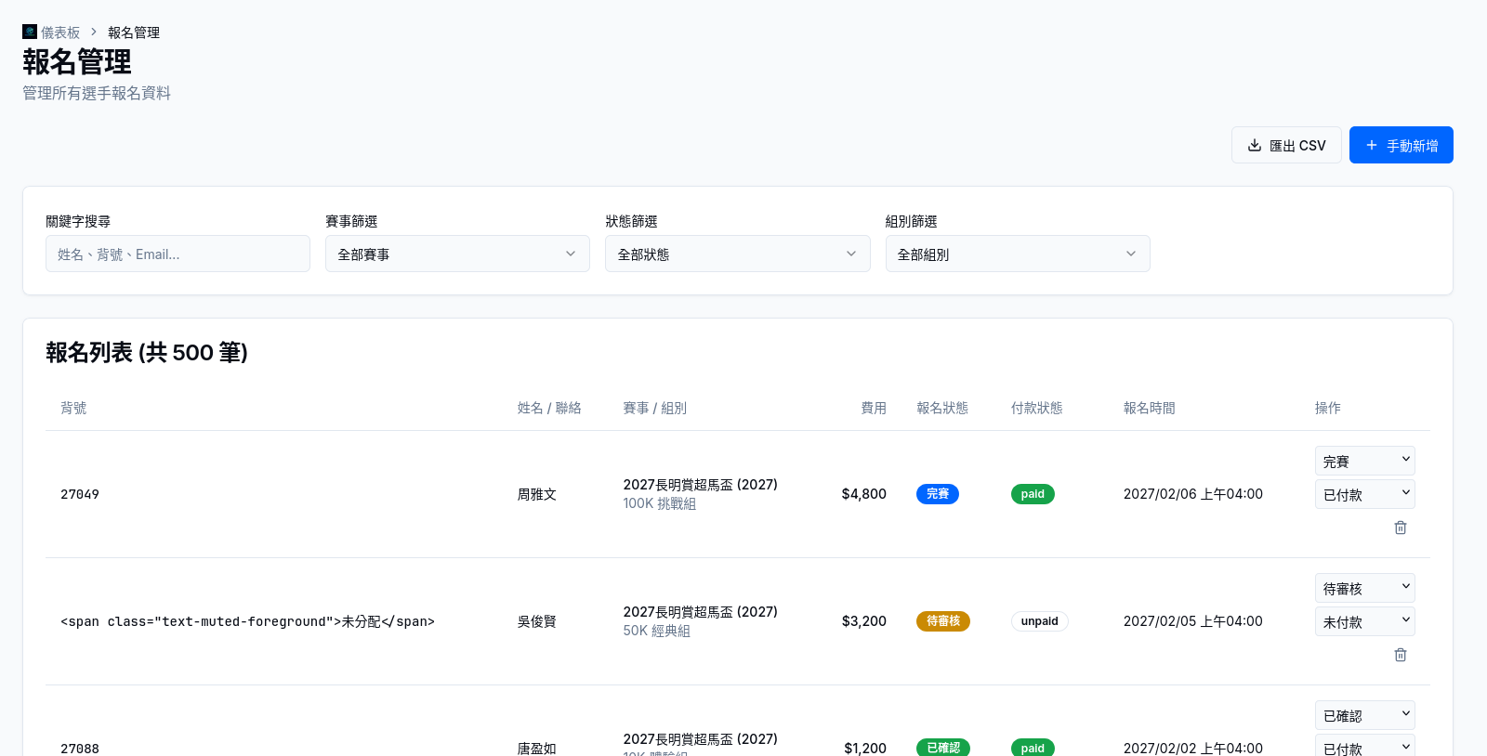
Task: Delete 周雅文's registration with trash icon
Action: tap(1401, 528)
